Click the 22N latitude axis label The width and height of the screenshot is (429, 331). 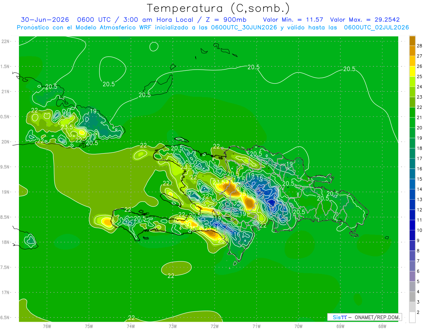click(x=6, y=41)
